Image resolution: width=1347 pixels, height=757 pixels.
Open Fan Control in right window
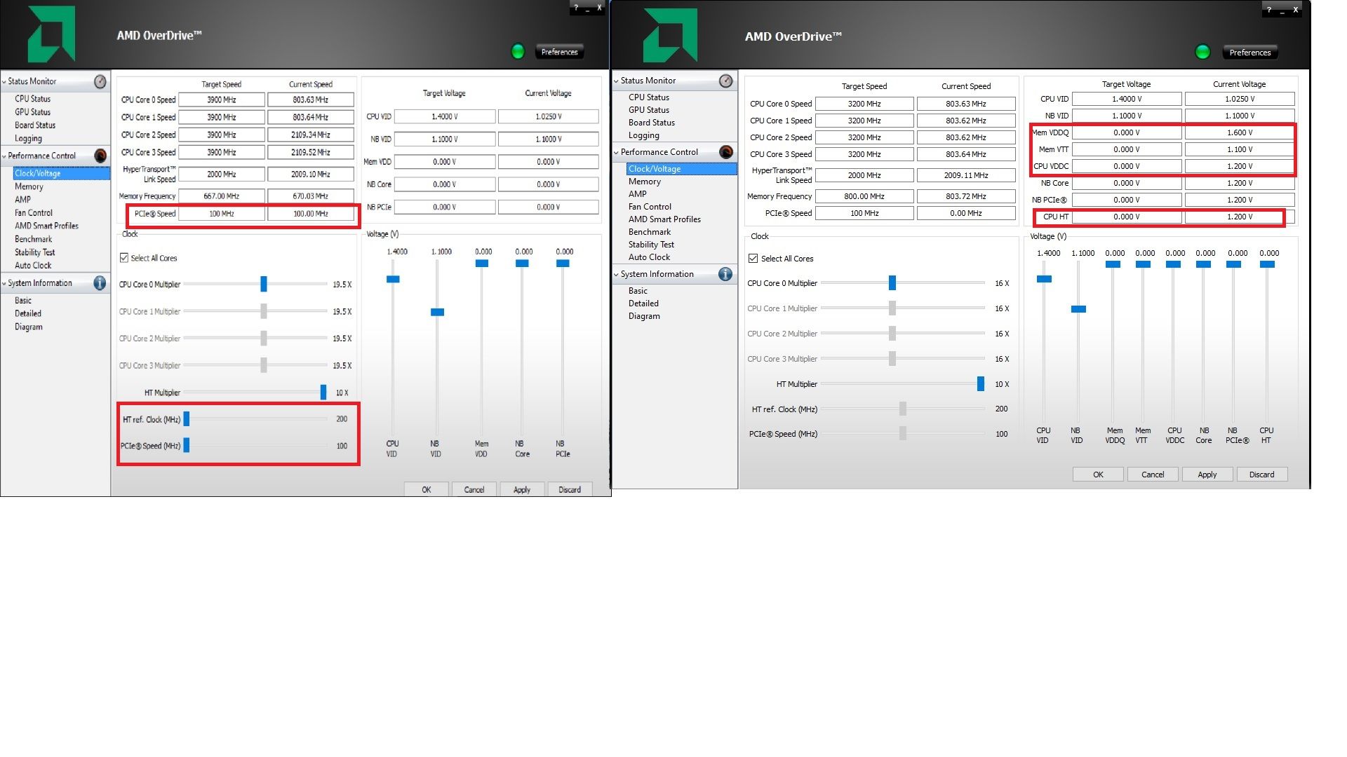tap(650, 207)
